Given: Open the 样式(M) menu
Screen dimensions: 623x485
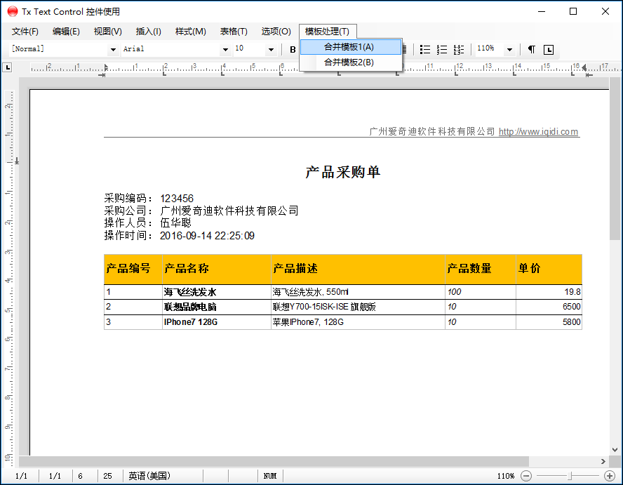Looking at the screenshot, I should (x=191, y=32).
